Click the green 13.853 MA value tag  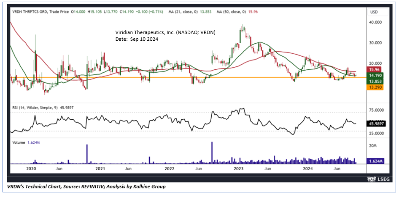[375, 81]
